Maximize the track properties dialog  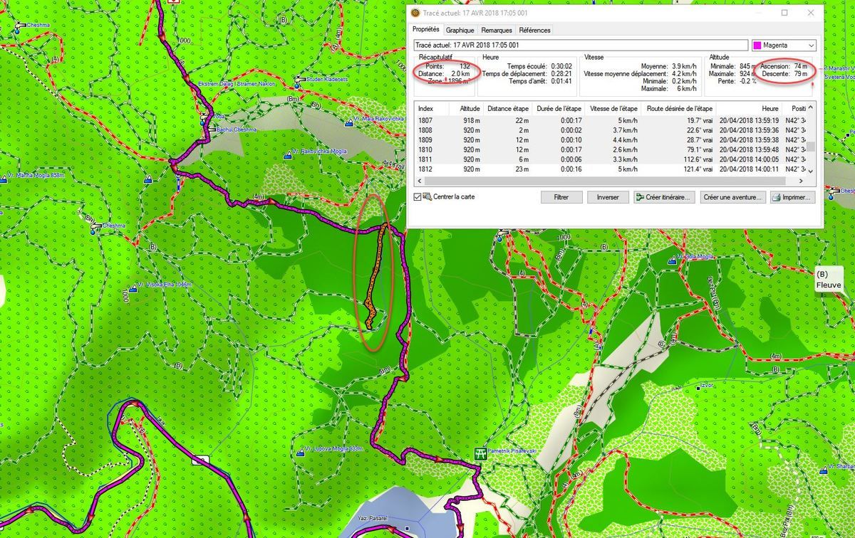[784, 13]
